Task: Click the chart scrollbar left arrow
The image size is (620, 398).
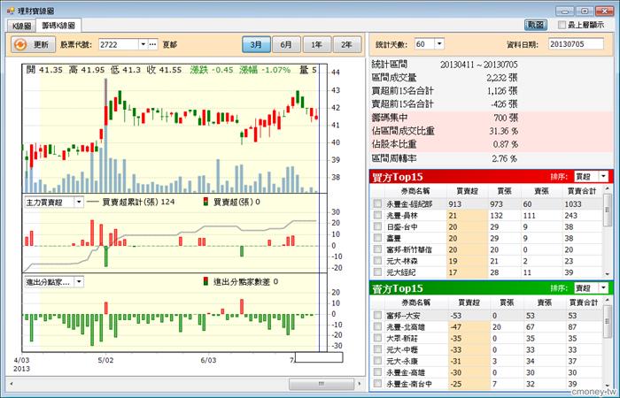Action: 11,383
